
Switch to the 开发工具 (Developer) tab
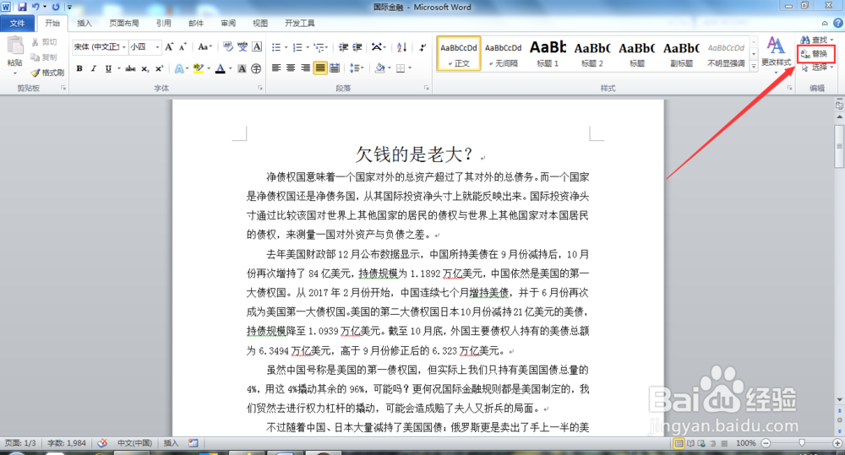tap(300, 23)
